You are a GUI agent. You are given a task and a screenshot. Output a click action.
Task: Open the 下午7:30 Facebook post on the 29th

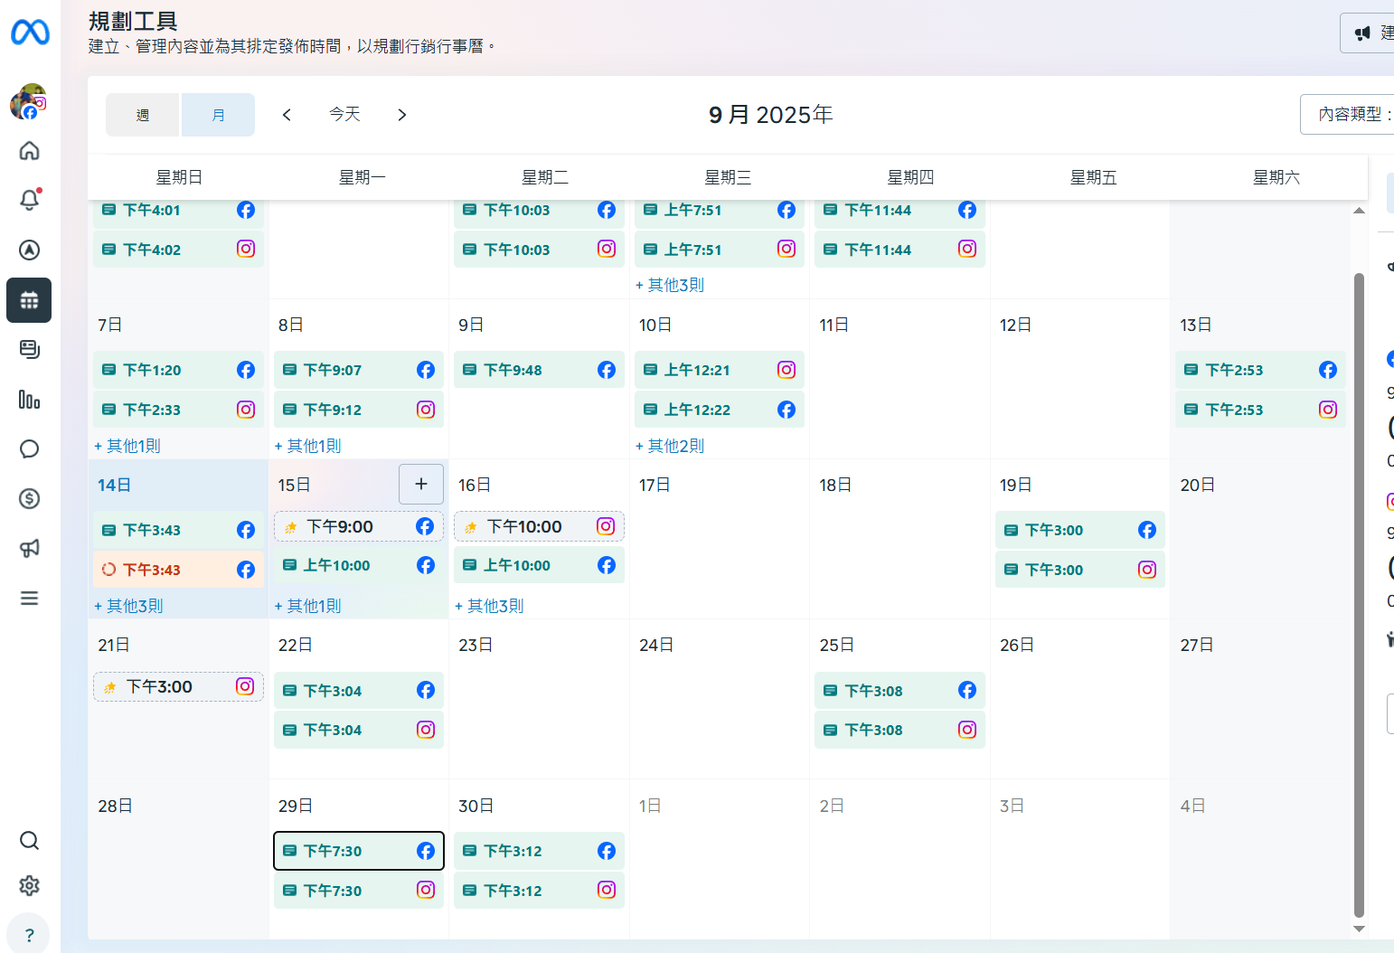pos(358,851)
